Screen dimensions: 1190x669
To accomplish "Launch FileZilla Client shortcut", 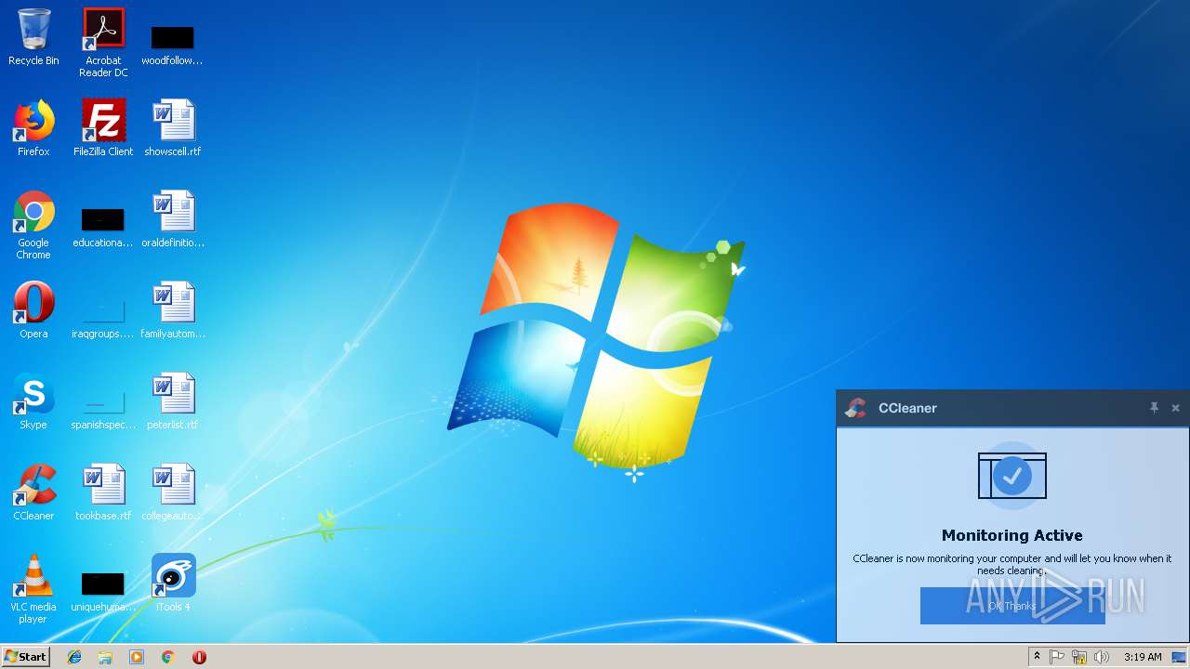I will 103,128.
